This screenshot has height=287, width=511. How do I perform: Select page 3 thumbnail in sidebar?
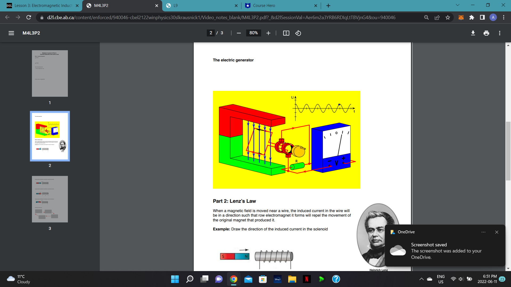click(50, 199)
